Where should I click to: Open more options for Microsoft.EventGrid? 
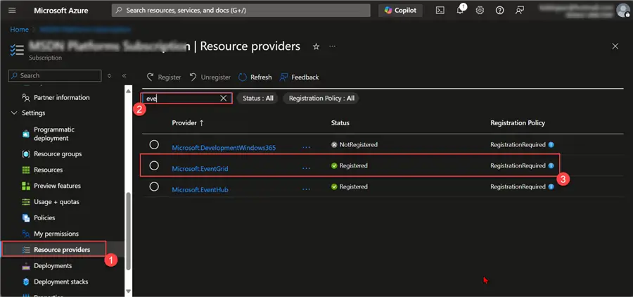(x=307, y=168)
